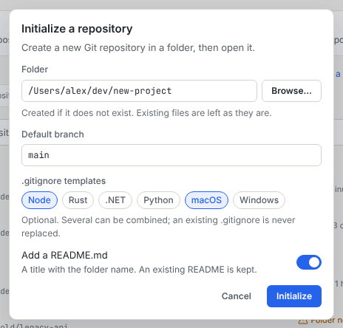Viewport: 343px width, 328px height.
Task: Click the 'Default branch' label
Action: (x=52, y=134)
